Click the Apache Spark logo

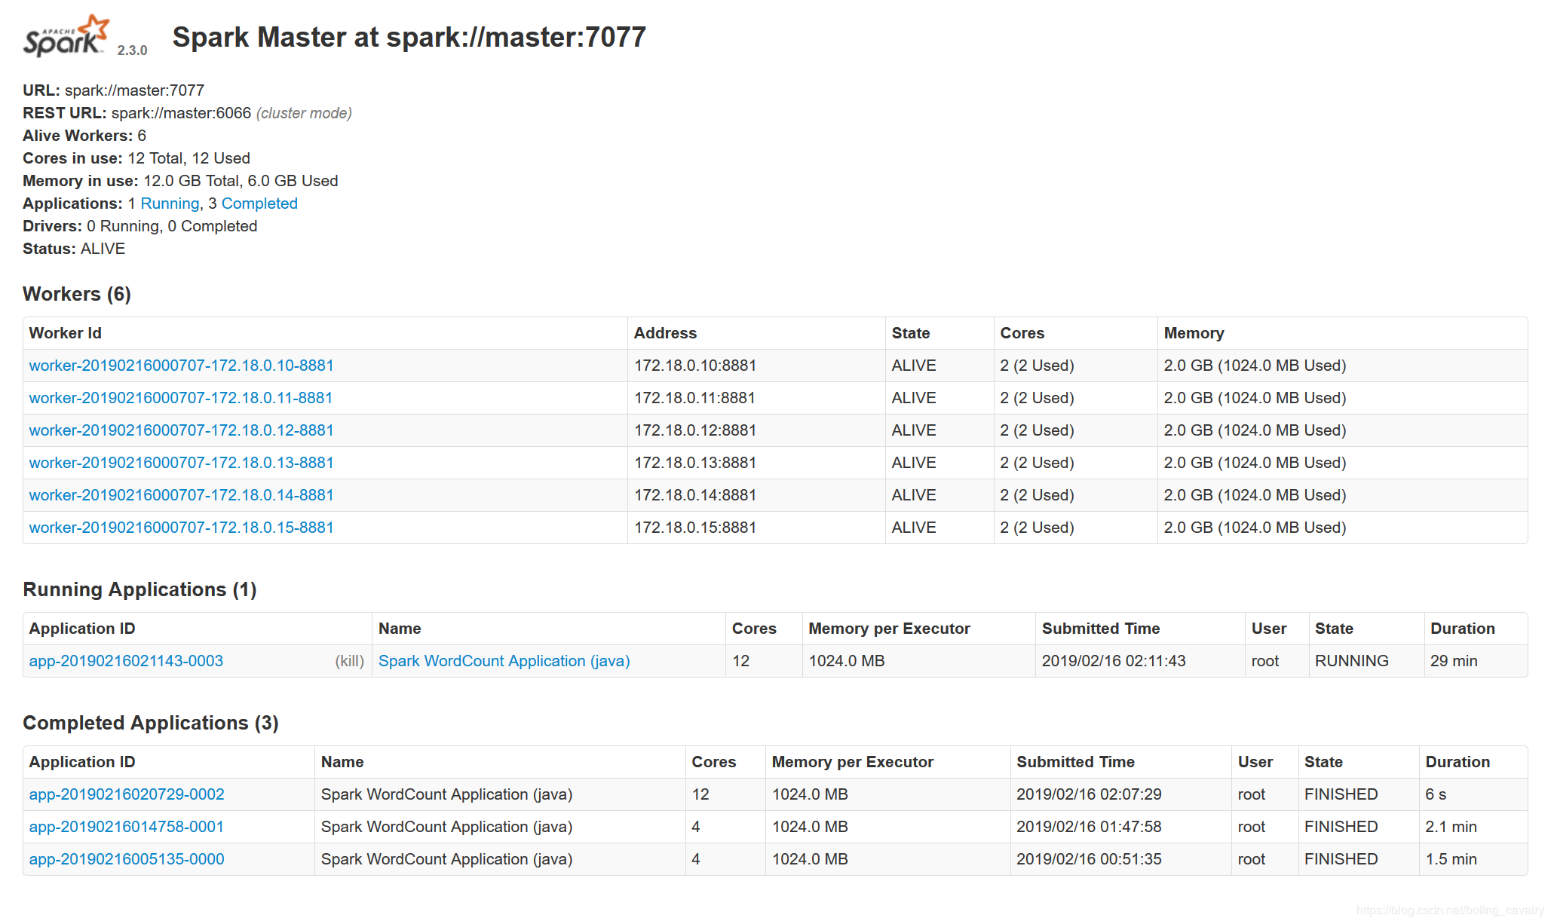pos(66,37)
